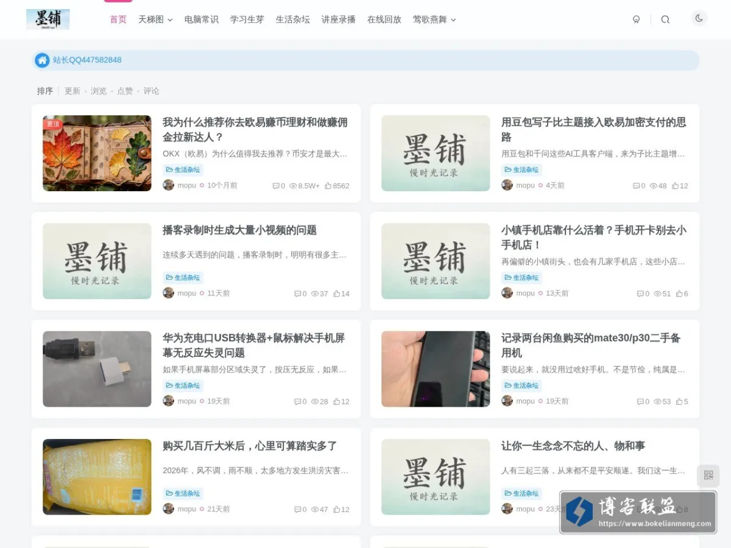Open the QR code floating button
The height and width of the screenshot is (548, 731).
coord(708,475)
